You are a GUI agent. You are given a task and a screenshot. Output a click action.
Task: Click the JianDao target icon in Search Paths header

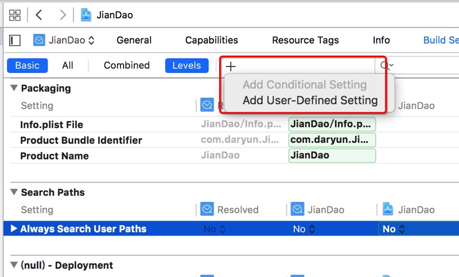click(x=297, y=210)
